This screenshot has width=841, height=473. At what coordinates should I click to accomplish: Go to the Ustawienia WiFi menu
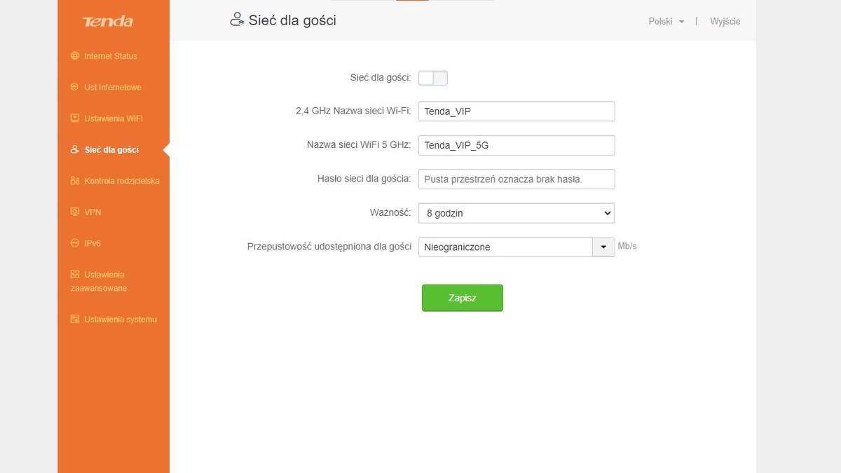tap(113, 118)
